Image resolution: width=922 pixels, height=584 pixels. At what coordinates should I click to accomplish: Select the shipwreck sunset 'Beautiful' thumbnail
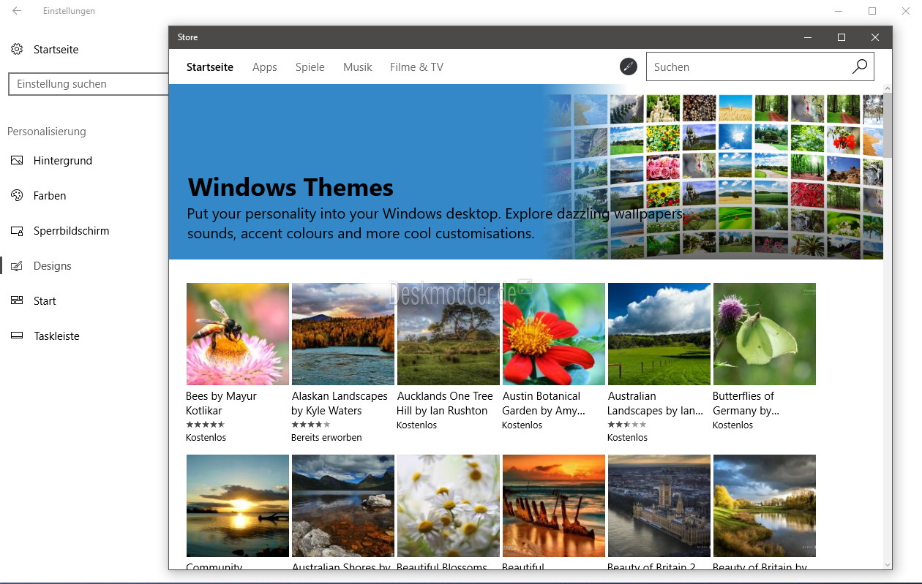(x=554, y=506)
